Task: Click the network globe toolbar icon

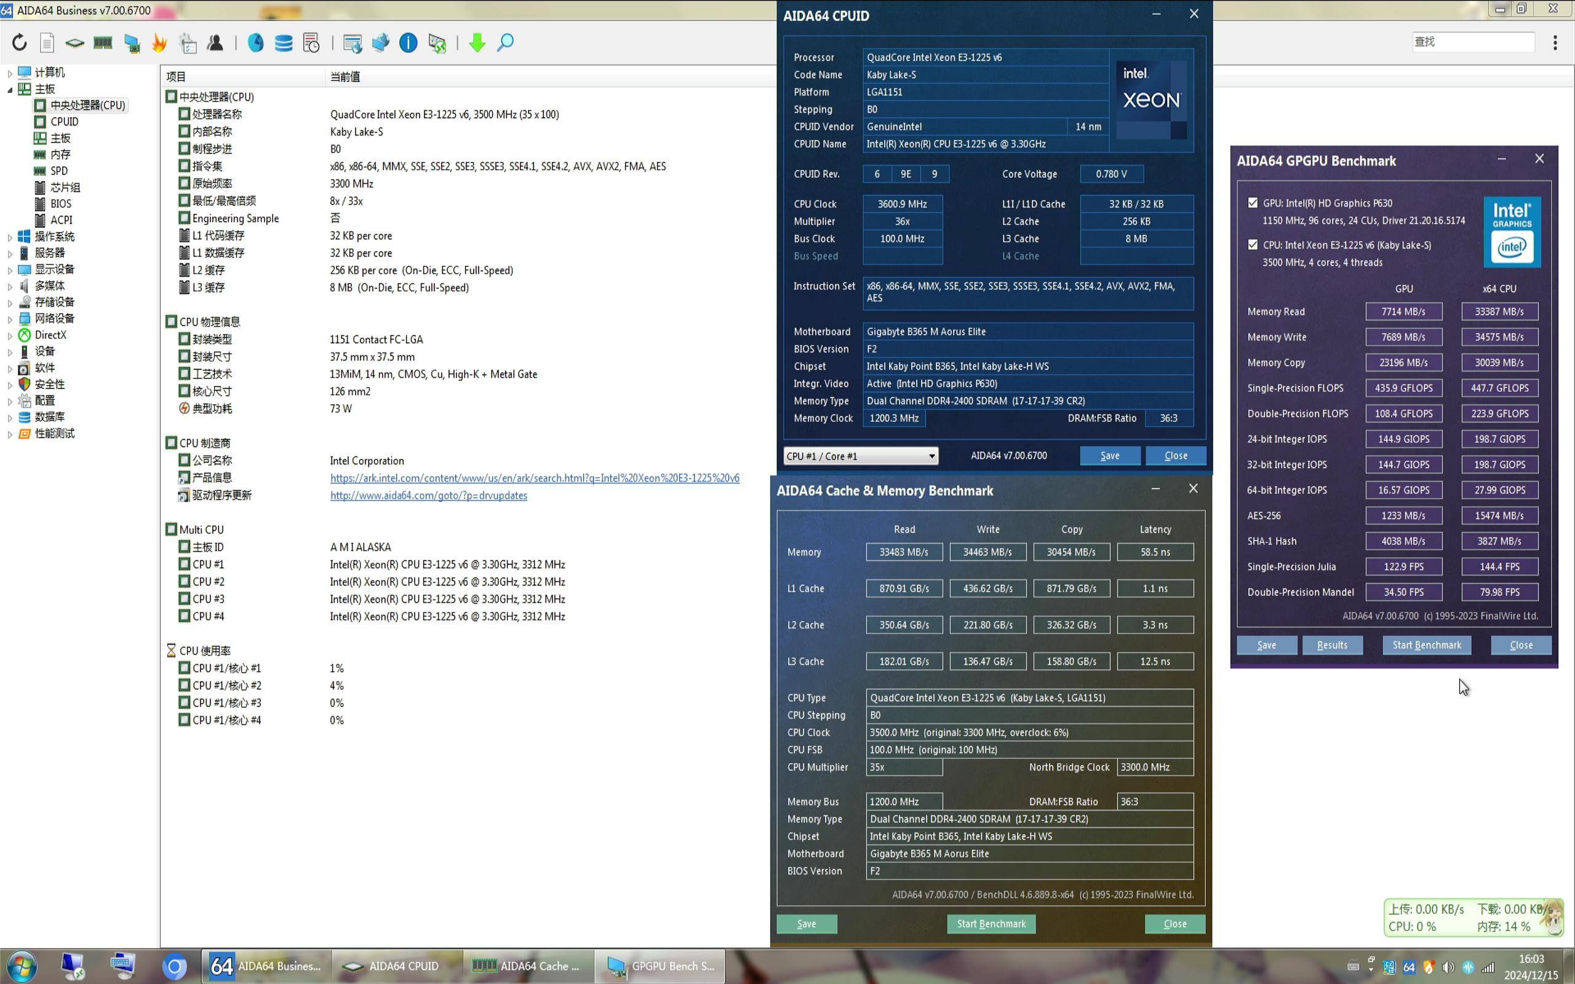Action: tap(381, 43)
